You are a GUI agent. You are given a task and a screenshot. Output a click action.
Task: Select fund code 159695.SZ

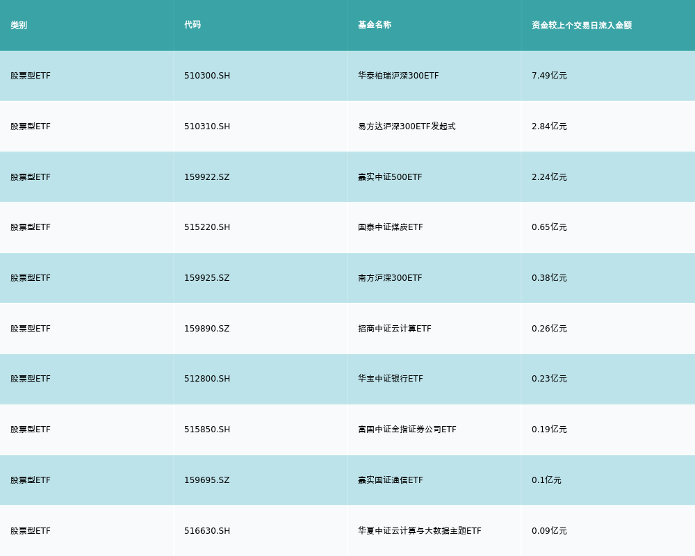[x=207, y=480]
